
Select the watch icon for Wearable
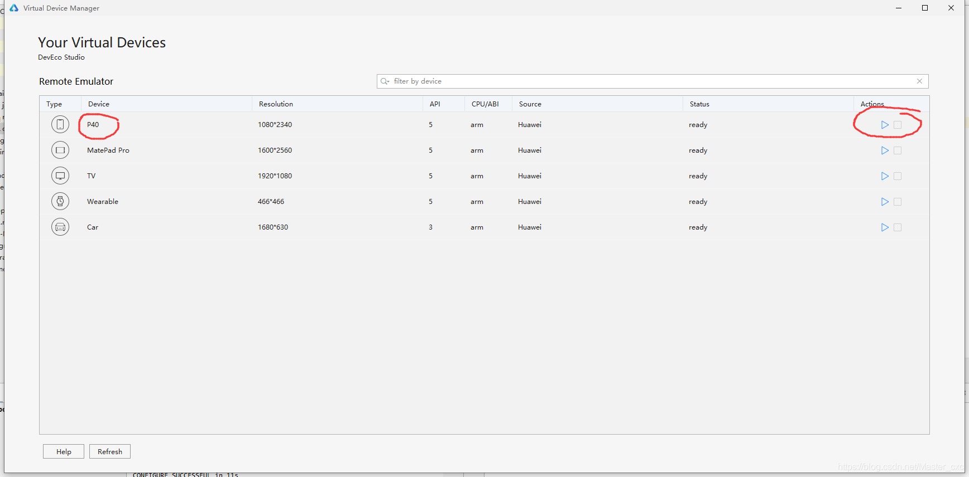pos(60,201)
